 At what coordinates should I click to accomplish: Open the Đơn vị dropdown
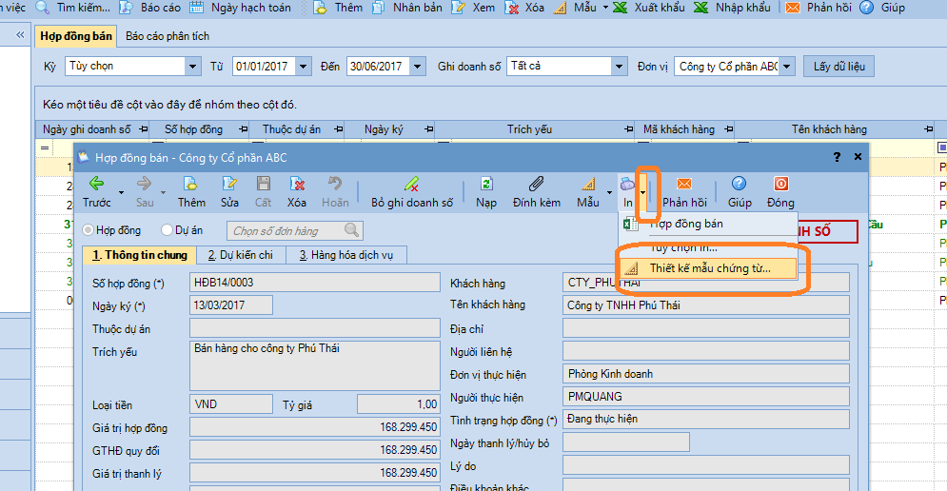pos(786,66)
